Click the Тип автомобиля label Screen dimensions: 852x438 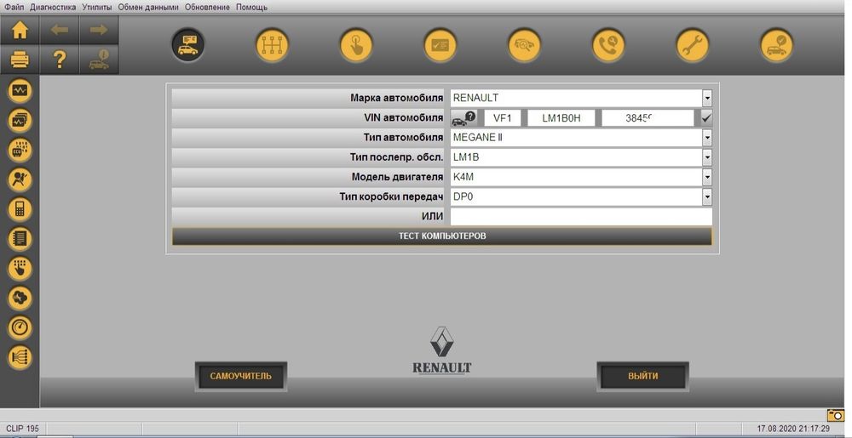[403, 138]
